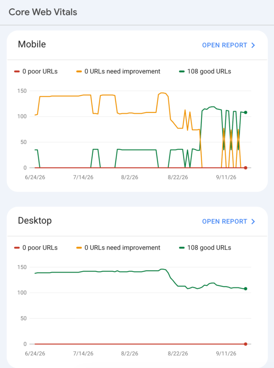Select '0 URLs need improvement' in Mobile card
This screenshot has width=274, height=368.
click(x=122, y=72)
